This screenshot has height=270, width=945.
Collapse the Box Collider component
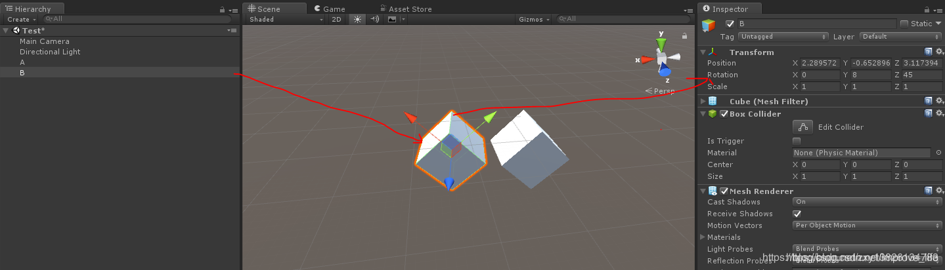tap(703, 113)
